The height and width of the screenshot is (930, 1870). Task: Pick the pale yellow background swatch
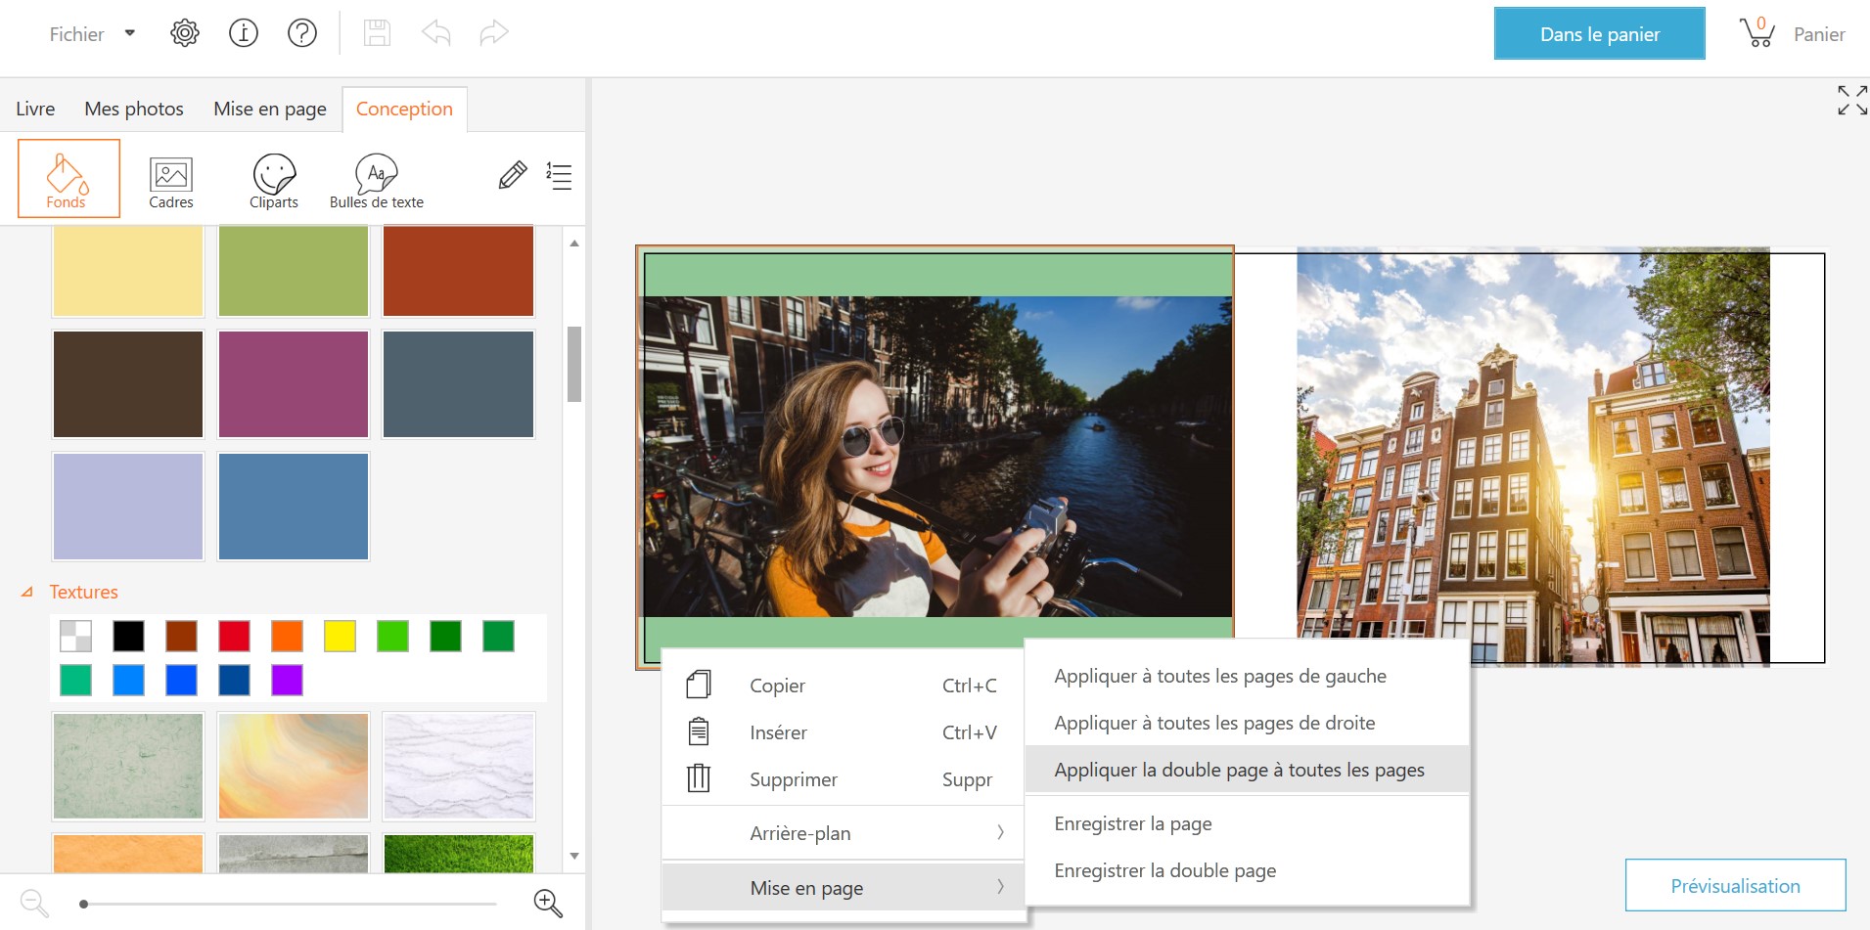point(128,271)
